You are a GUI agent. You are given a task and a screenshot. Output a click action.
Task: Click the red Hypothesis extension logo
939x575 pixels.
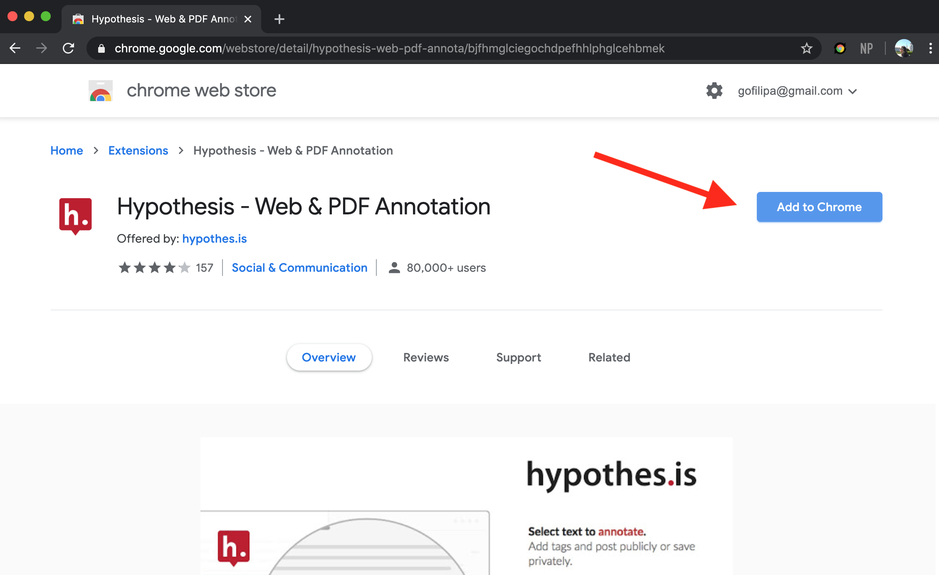pos(75,216)
